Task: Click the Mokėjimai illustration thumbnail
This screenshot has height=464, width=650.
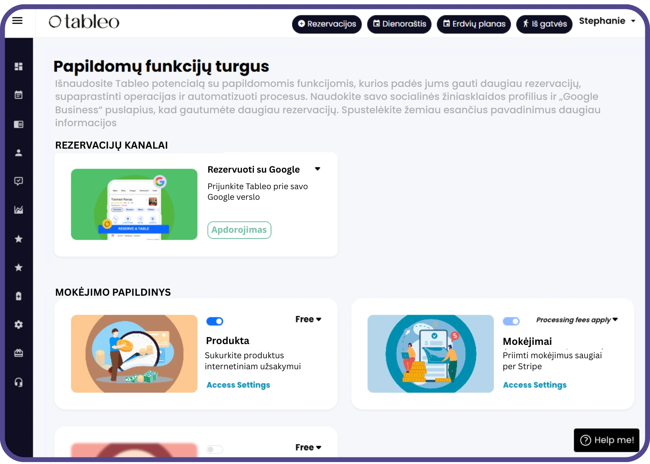Action: 431,354
